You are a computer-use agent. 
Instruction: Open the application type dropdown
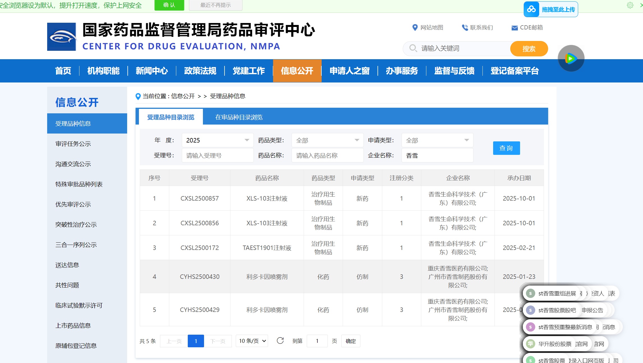[x=437, y=140]
